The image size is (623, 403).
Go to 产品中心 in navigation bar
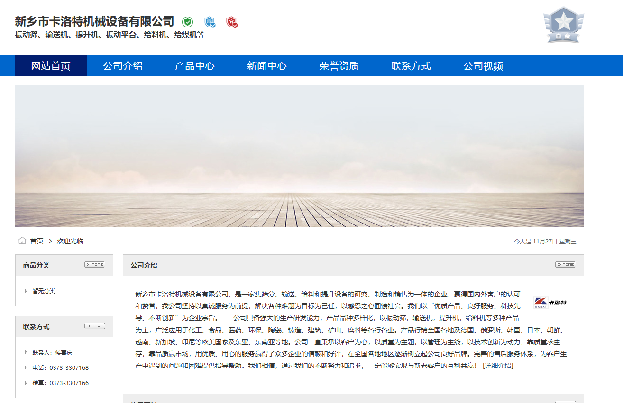pos(195,66)
